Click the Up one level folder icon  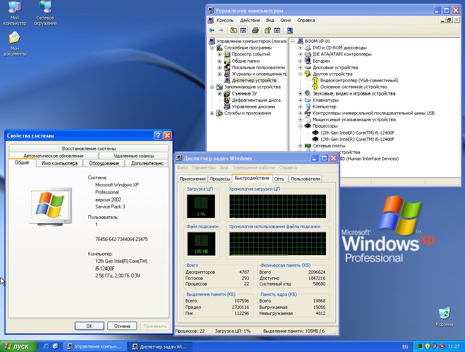tap(234, 30)
